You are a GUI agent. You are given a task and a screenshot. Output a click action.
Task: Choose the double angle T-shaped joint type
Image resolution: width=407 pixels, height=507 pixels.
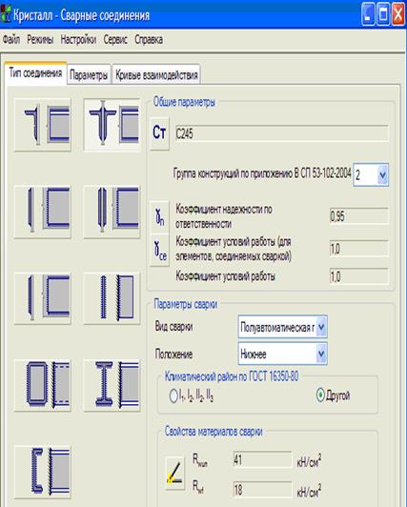(x=112, y=125)
